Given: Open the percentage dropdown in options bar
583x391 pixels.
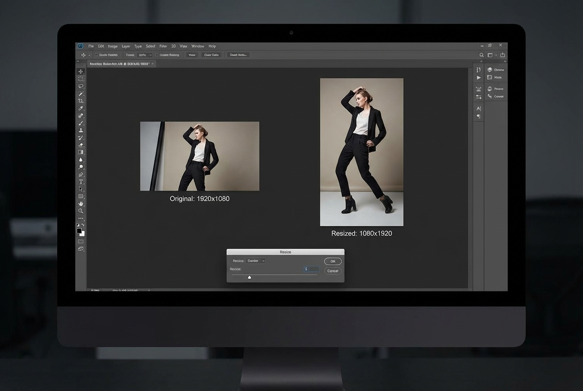Looking at the screenshot, I should [x=145, y=55].
